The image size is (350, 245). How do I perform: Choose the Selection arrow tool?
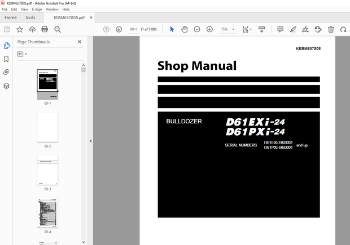click(172, 29)
